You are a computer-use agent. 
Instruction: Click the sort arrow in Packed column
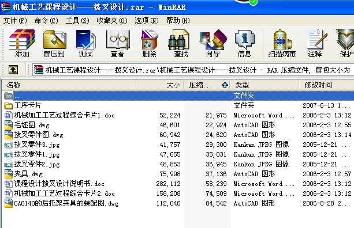point(225,85)
